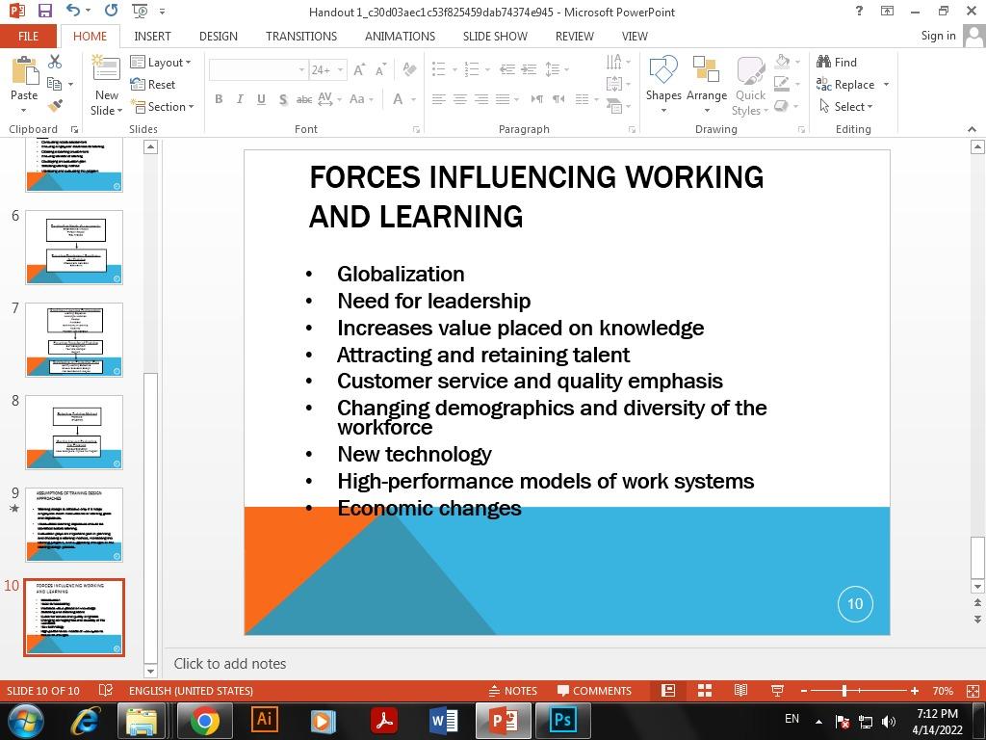Open Layout dropdown
986x740 pixels.
click(161, 62)
